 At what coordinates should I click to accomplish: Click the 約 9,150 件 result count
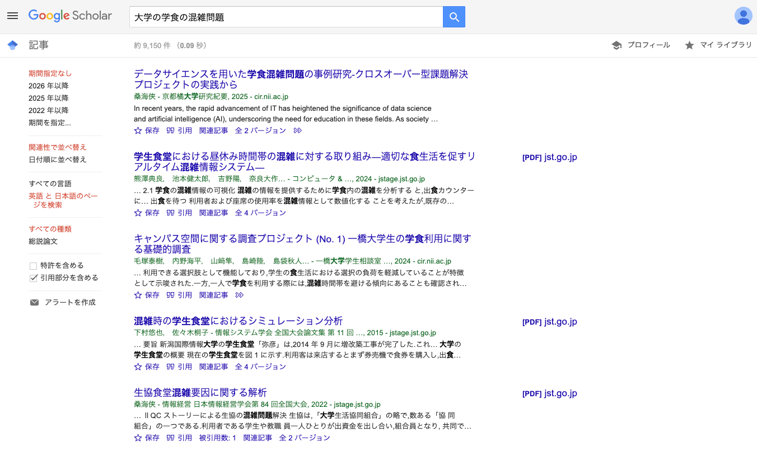(152, 45)
